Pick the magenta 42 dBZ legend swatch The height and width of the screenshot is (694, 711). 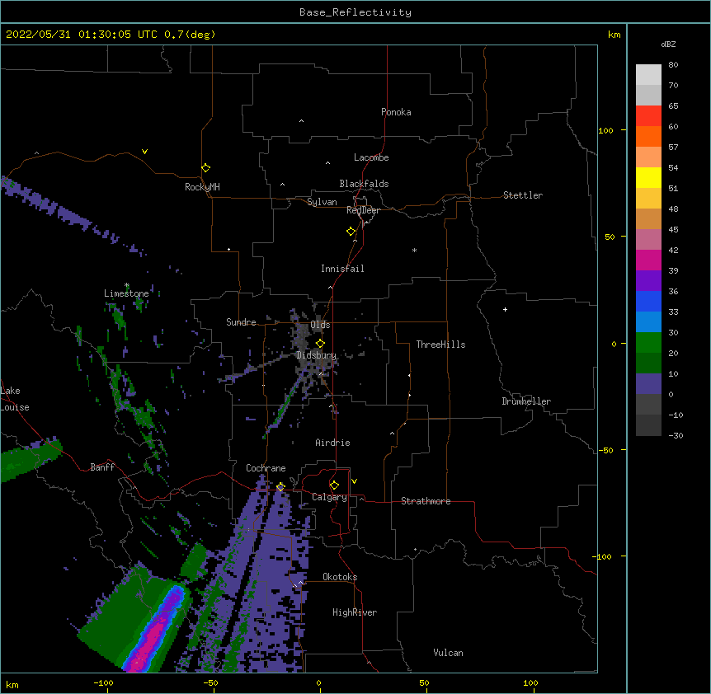pyautogui.click(x=648, y=260)
